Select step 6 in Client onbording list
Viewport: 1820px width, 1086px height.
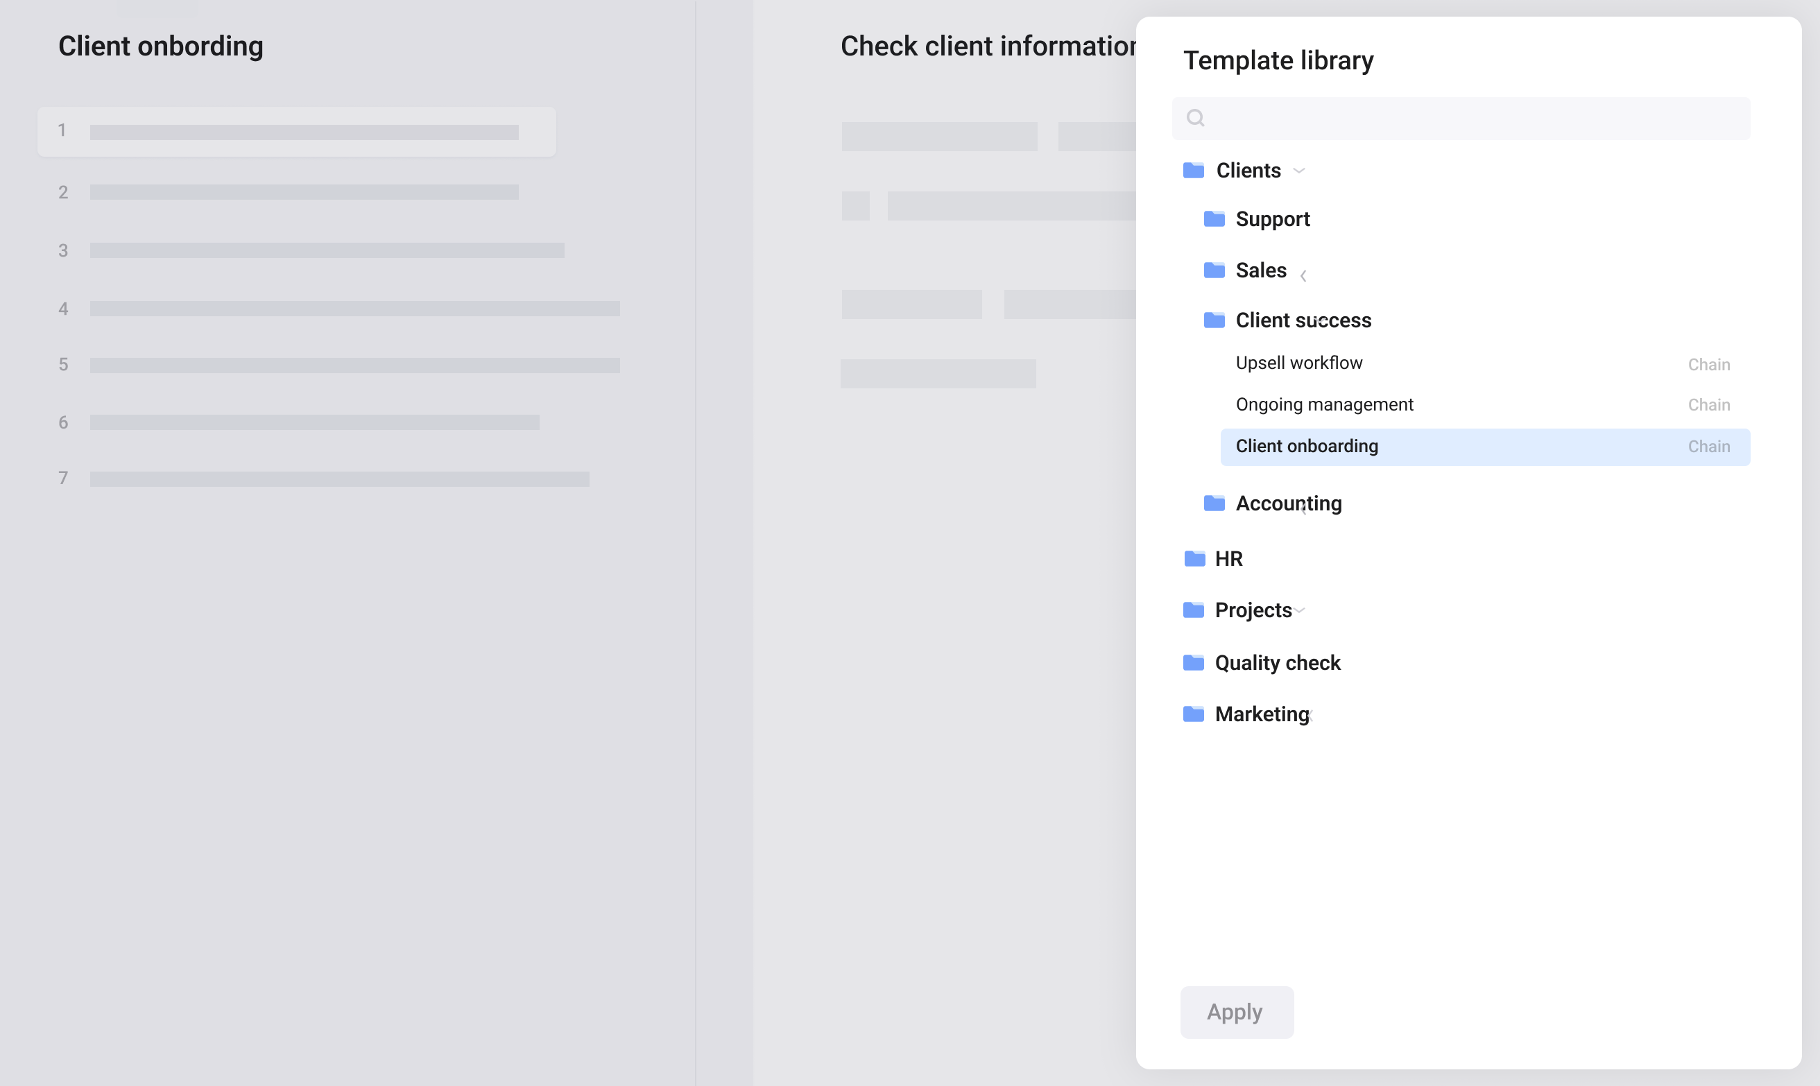click(x=298, y=422)
